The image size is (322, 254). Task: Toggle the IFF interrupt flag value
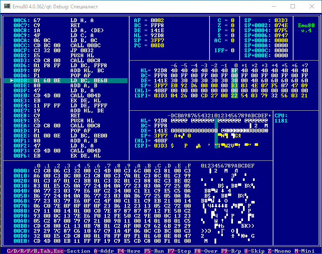(x=233, y=50)
